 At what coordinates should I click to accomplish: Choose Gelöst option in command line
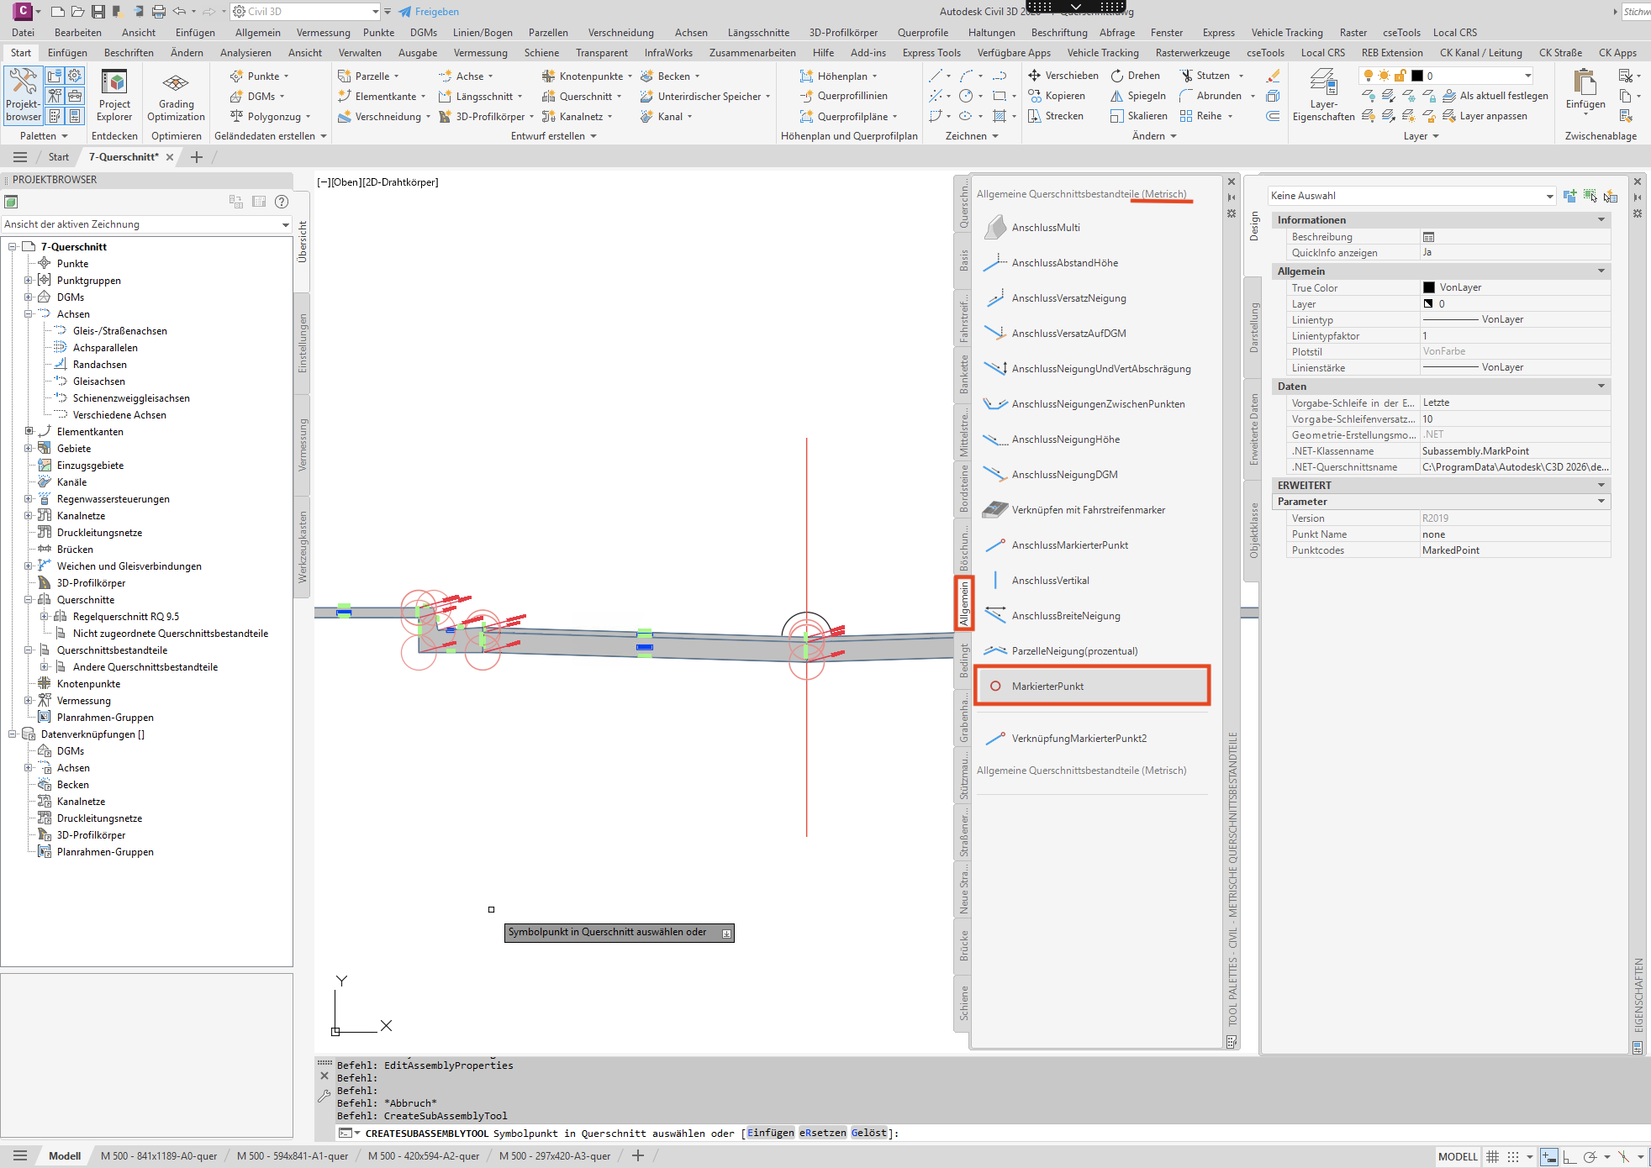tap(869, 1134)
